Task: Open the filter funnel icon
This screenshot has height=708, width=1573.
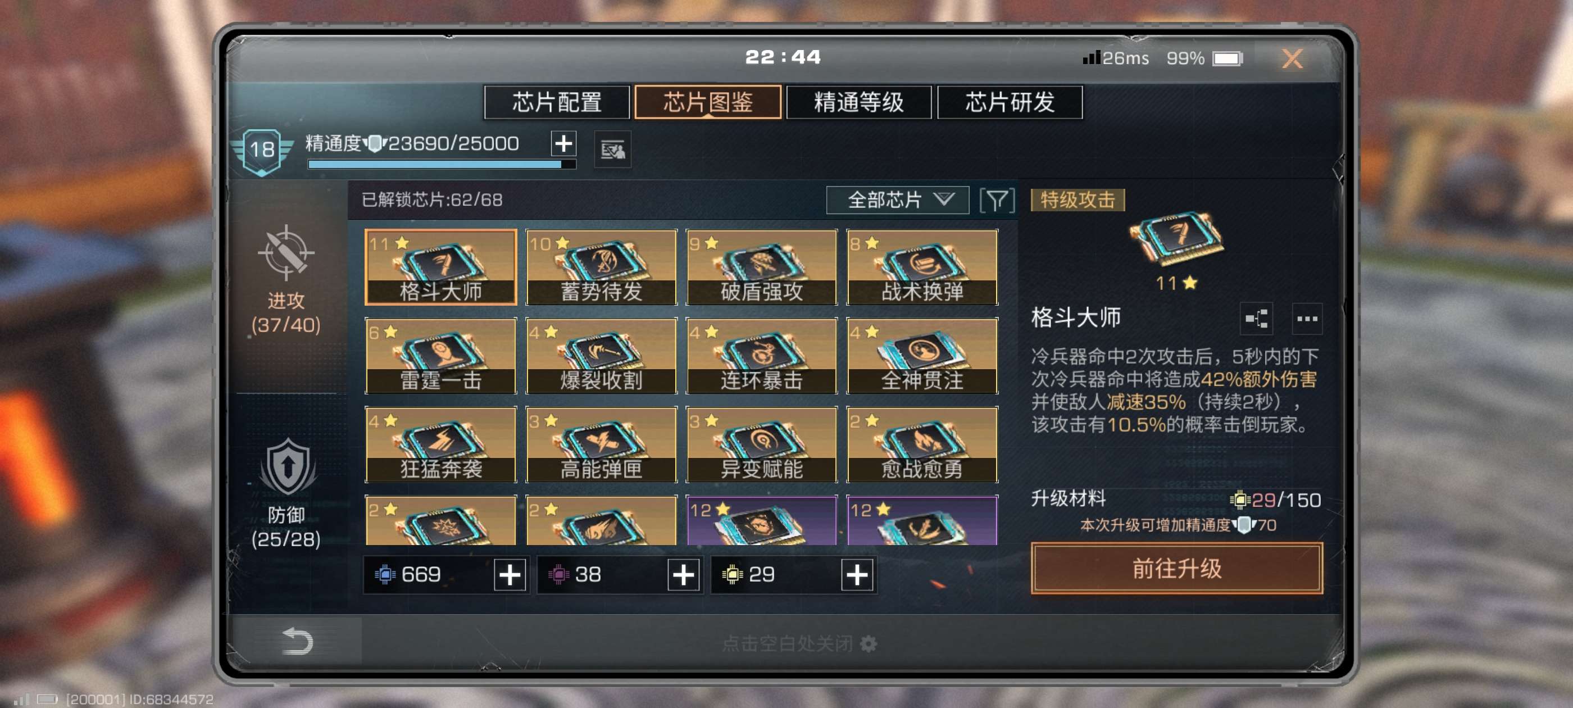Action: [x=997, y=201]
